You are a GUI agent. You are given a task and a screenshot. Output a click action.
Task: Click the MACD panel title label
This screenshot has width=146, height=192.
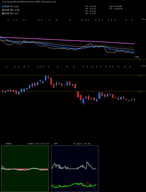[x=9, y=144]
